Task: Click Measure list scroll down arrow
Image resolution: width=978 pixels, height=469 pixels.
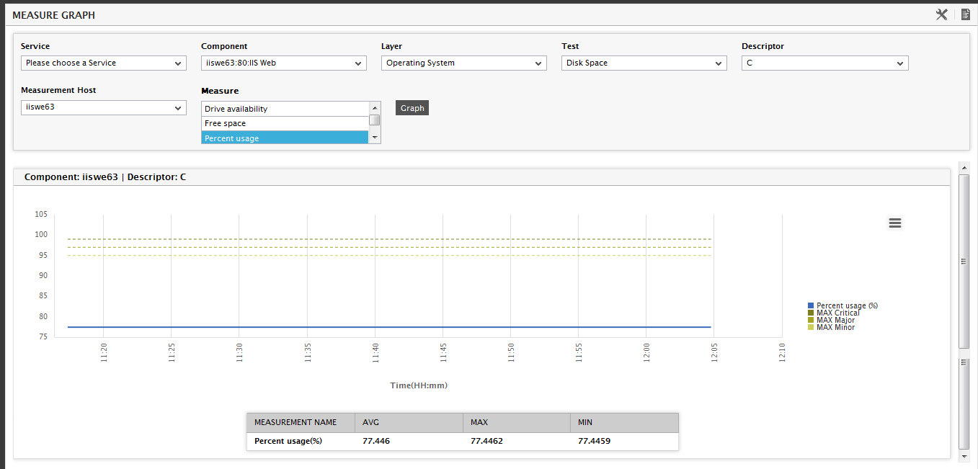Action: tap(375, 137)
